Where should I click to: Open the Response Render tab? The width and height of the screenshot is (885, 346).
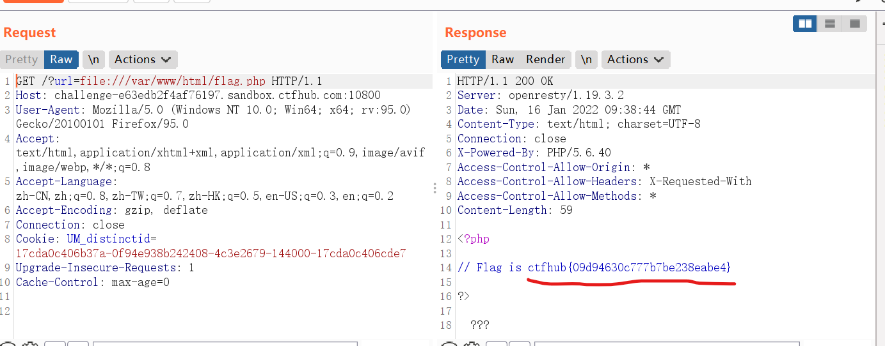(546, 59)
